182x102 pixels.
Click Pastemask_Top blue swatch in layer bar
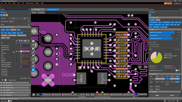(41, 94)
